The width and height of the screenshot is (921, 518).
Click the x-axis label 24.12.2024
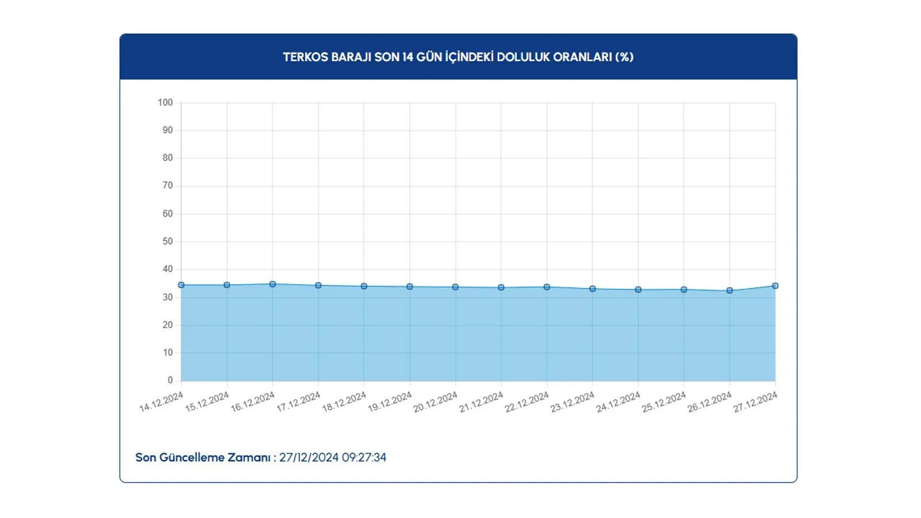(x=618, y=401)
